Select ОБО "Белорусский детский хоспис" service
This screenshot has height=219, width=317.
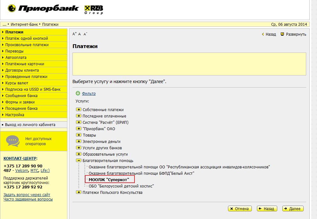click(121, 186)
